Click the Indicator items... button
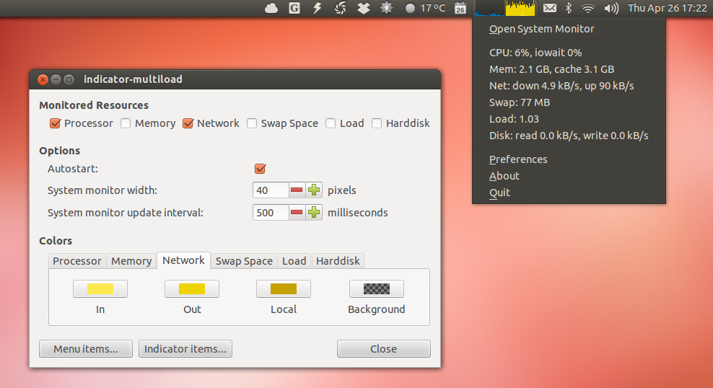 tap(185, 349)
